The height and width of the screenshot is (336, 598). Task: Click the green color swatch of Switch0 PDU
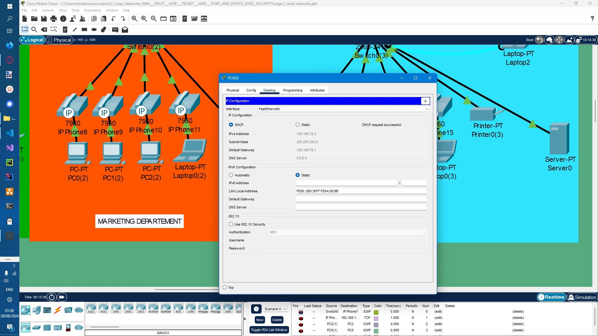376,312
